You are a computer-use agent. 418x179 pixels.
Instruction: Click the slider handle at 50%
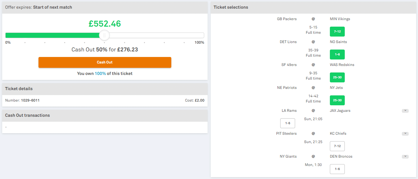tap(104, 35)
